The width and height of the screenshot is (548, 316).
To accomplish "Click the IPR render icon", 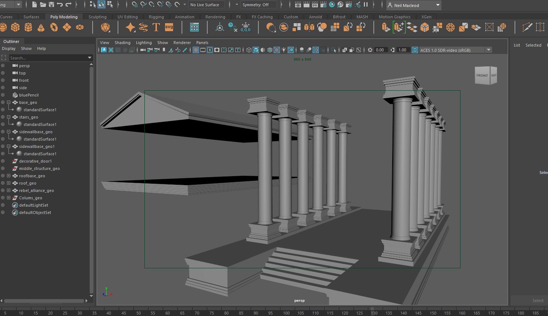I will pyautogui.click(x=315, y=5).
